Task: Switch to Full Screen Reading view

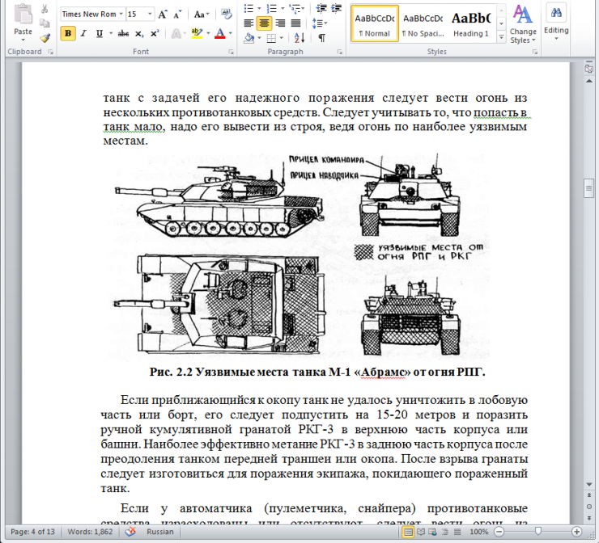Action: click(421, 532)
